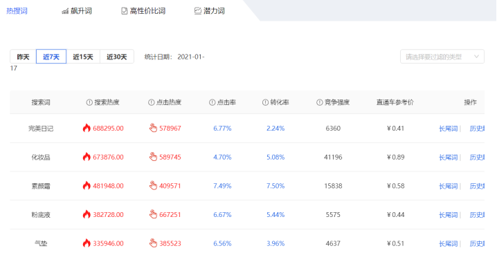Open 长尾词 for 化妆品
The image size is (497, 255).
(x=448, y=158)
